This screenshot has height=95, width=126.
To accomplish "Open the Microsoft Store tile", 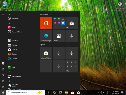I will [x=46, y=53].
